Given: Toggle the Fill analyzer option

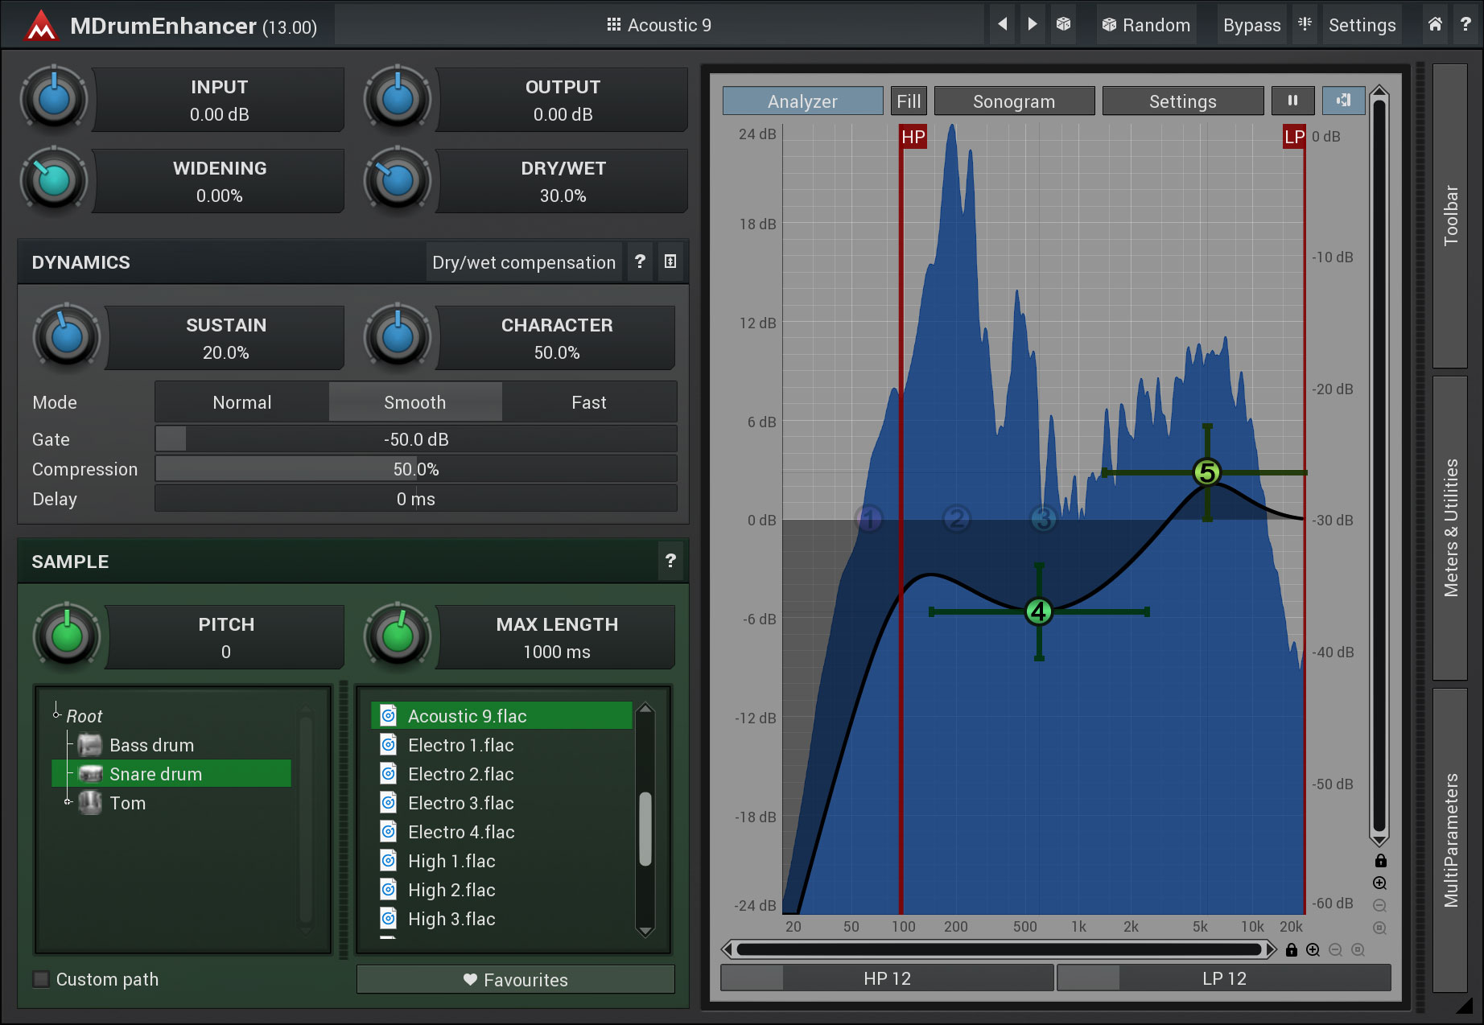Looking at the screenshot, I should 909,101.
